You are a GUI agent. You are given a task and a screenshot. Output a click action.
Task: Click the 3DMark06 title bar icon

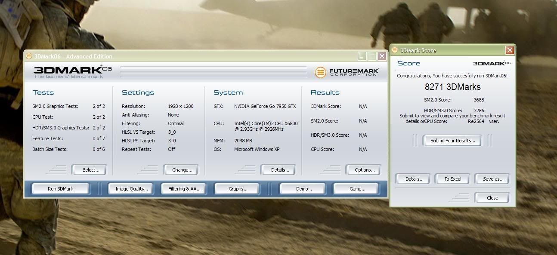29,56
